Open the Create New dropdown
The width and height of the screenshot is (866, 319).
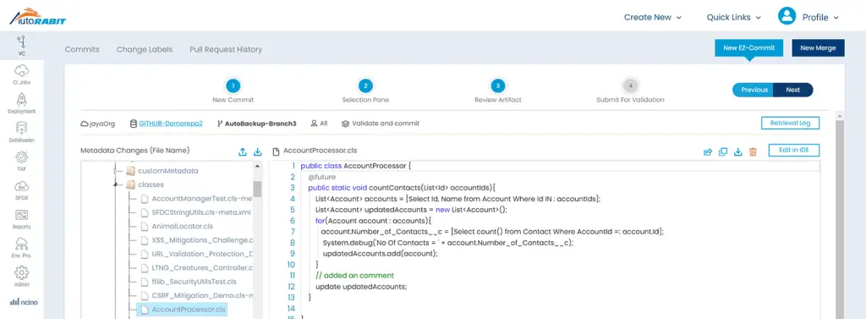point(652,17)
